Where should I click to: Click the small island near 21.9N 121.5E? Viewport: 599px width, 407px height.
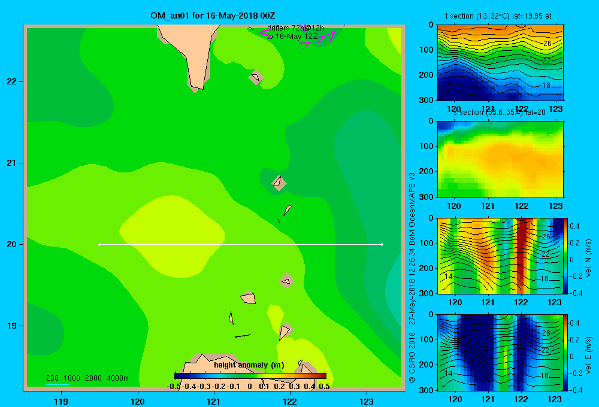coord(256,77)
